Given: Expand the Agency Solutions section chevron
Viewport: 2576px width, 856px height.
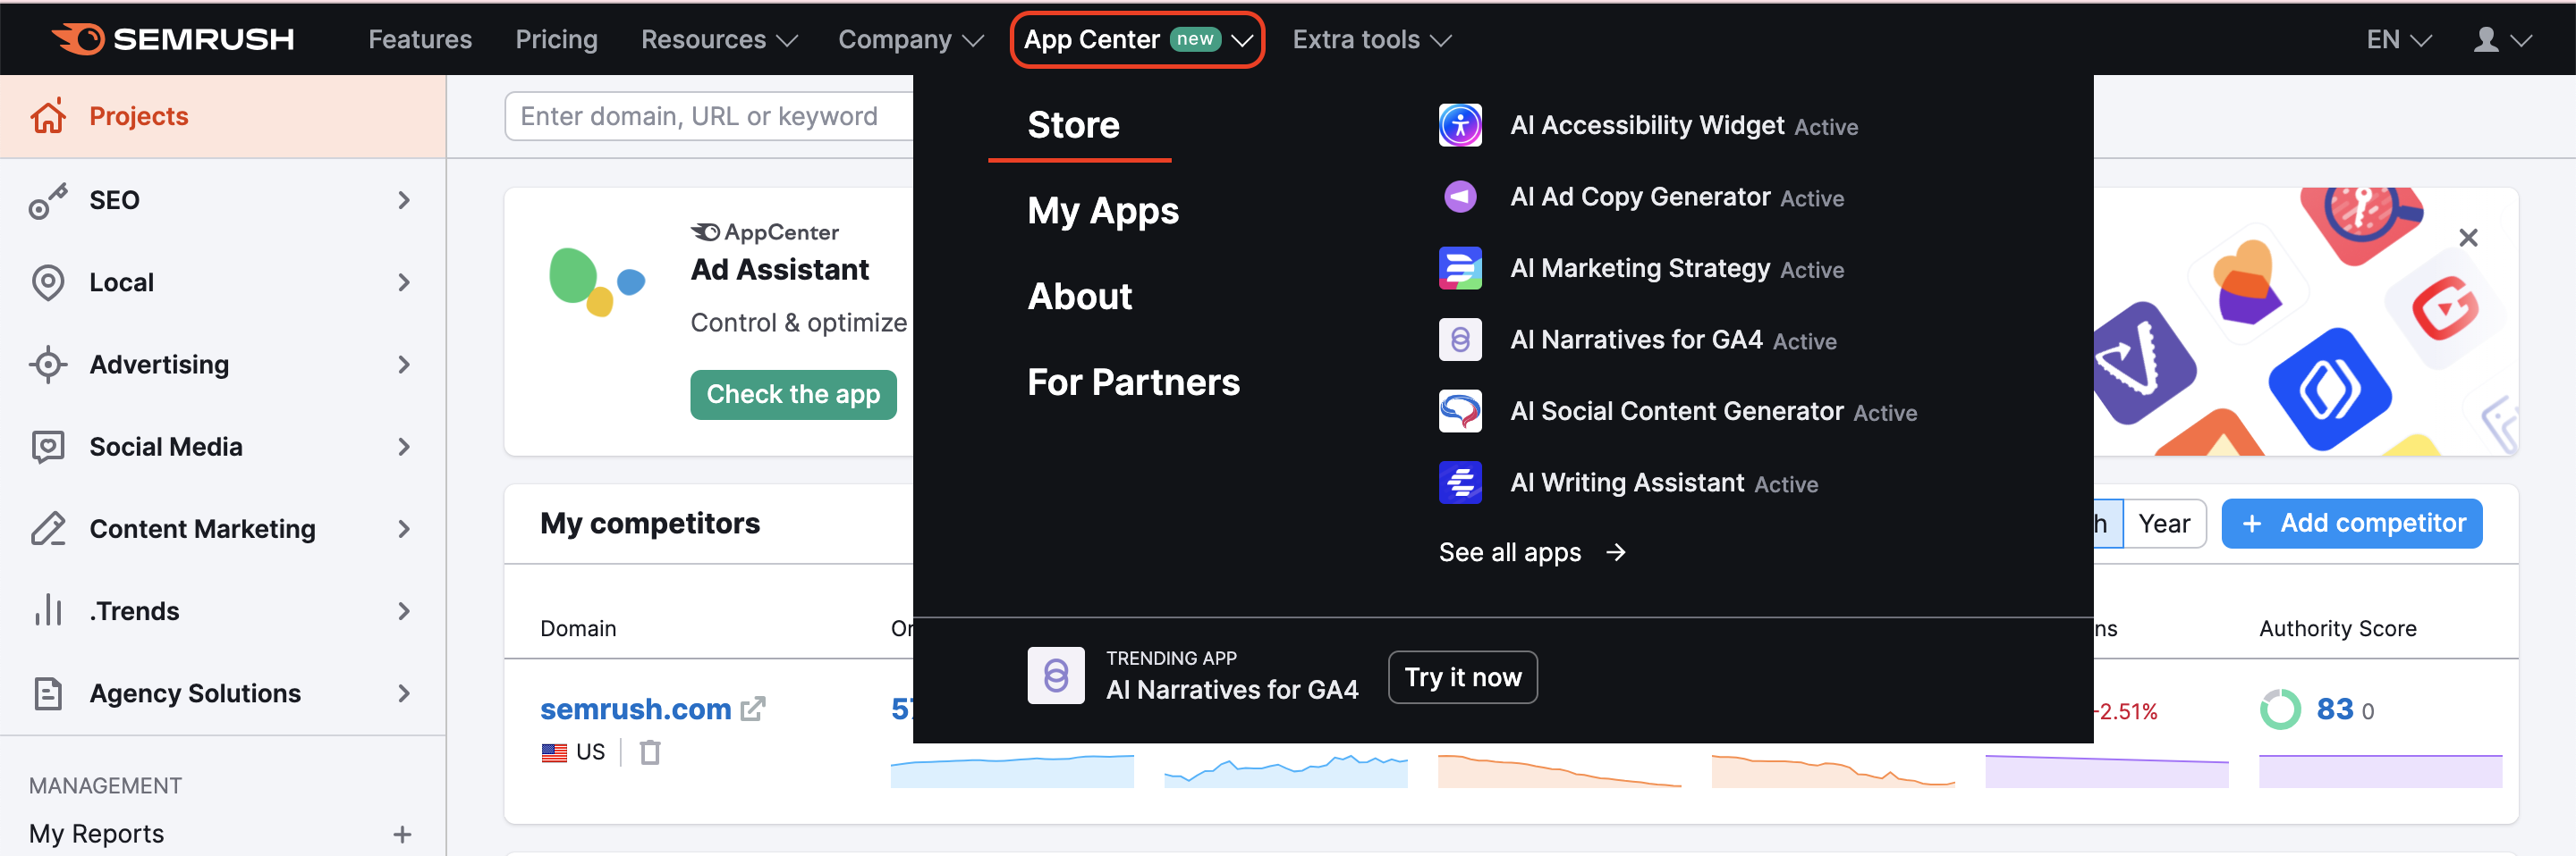Looking at the screenshot, I should (x=404, y=693).
